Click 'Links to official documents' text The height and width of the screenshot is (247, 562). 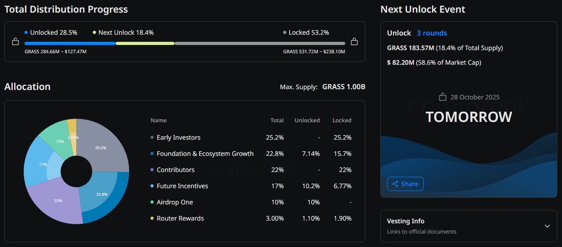tap(421, 232)
